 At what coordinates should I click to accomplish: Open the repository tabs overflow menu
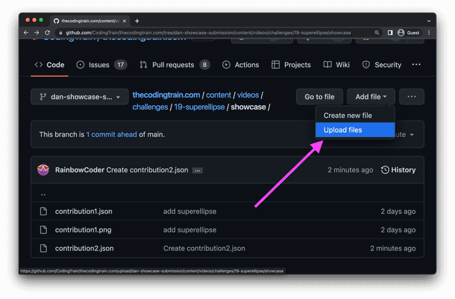click(416, 65)
